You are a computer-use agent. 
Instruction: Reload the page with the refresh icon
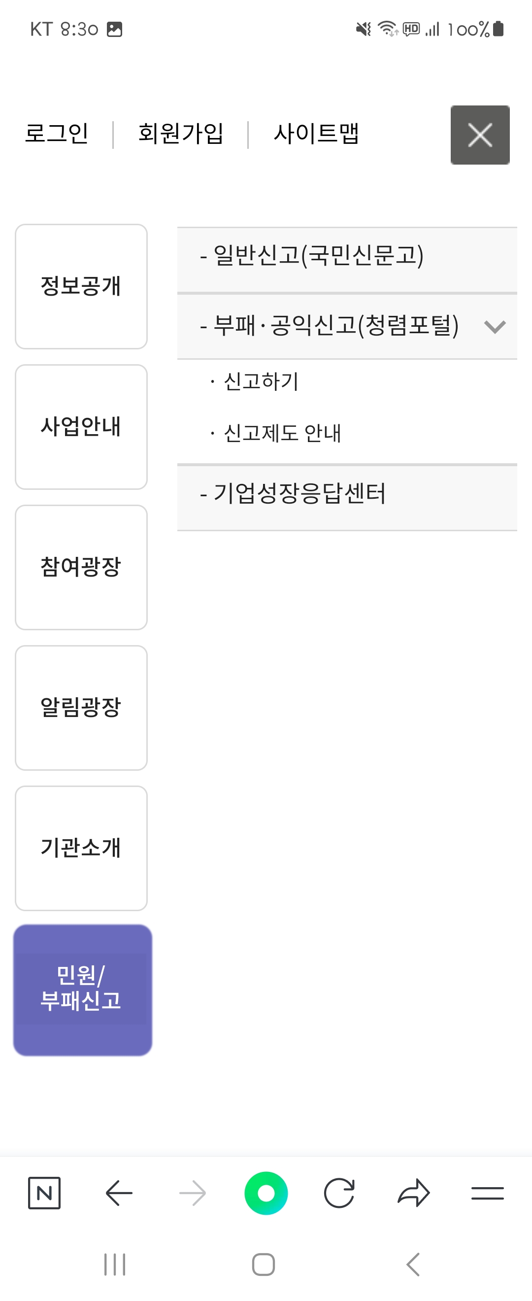tap(339, 1193)
